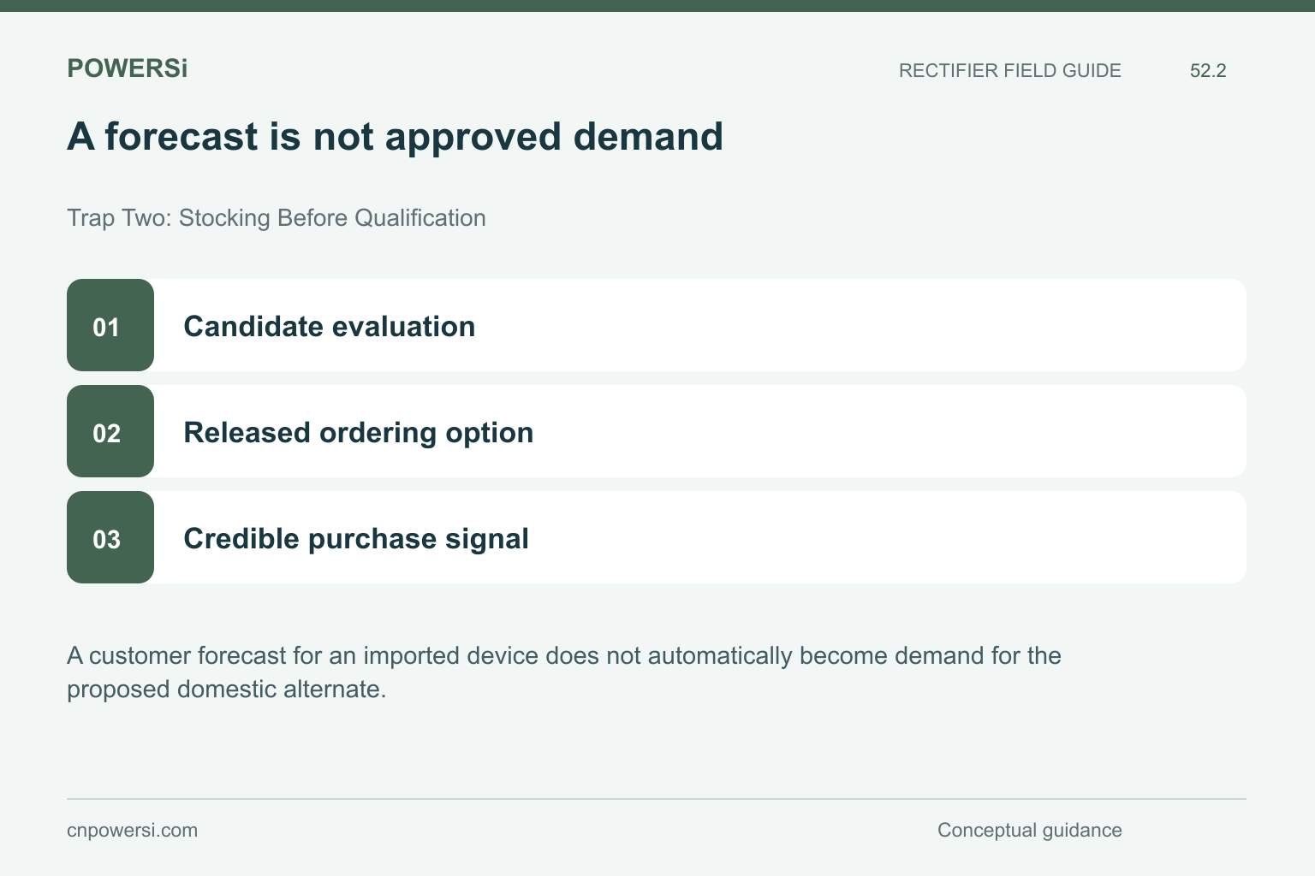Viewport: 1315px width, 876px height.
Task: Click the 'Conceptual guidance' footer label
Action: point(1029,831)
